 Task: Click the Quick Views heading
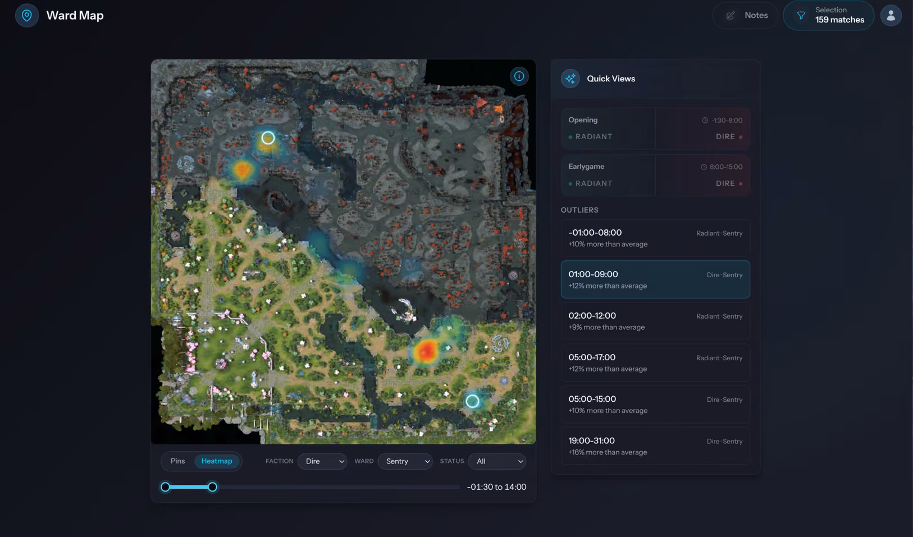coord(611,79)
